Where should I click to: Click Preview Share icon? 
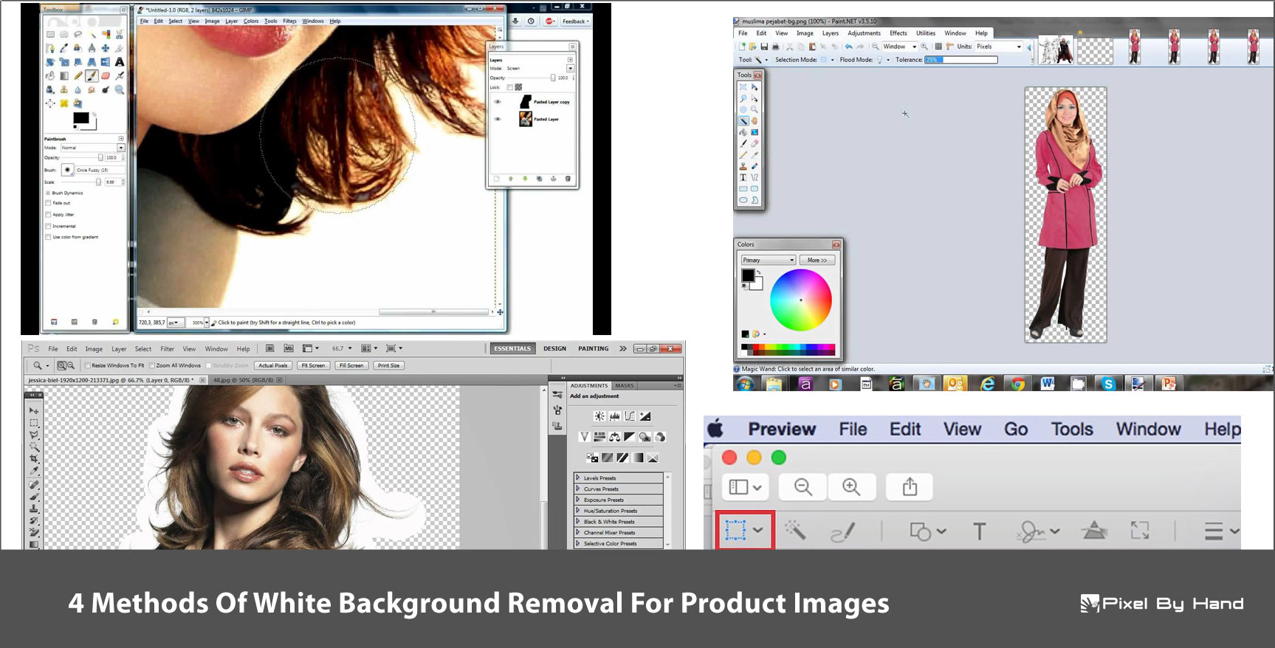(910, 487)
